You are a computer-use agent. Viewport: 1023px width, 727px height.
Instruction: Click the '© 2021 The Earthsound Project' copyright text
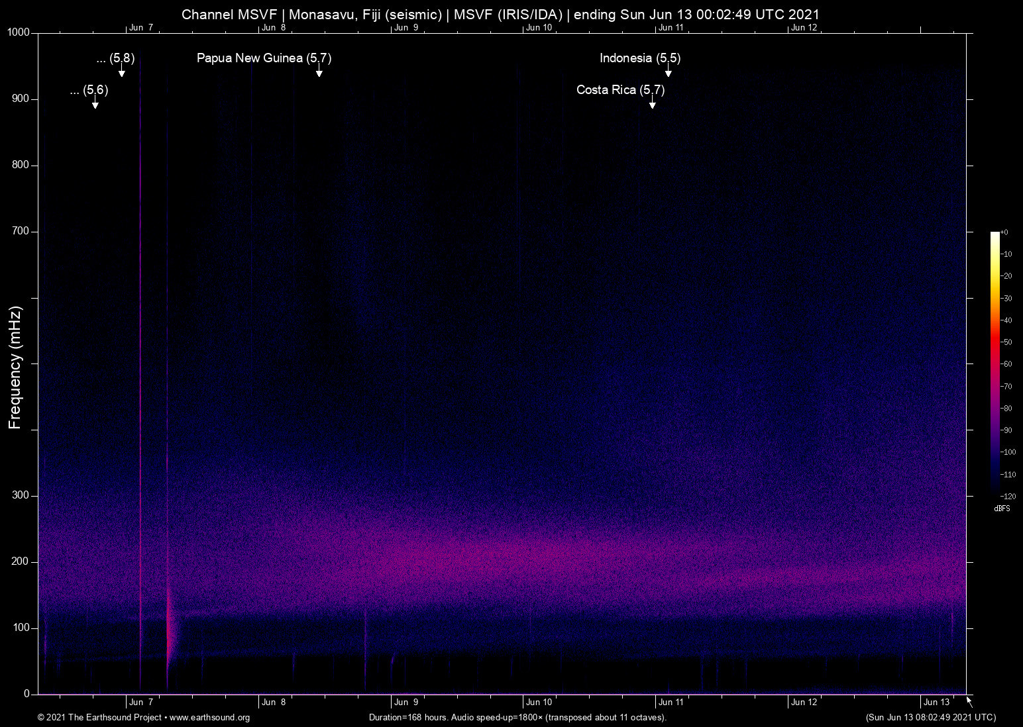pyautogui.click(x=99, y=718)
